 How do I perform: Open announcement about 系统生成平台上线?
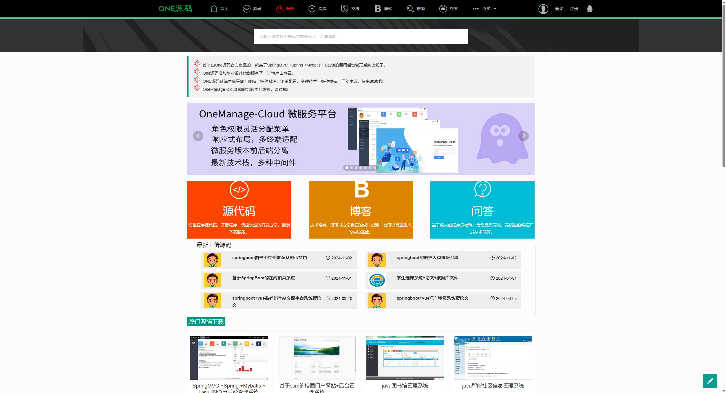(x=293, y=81)
